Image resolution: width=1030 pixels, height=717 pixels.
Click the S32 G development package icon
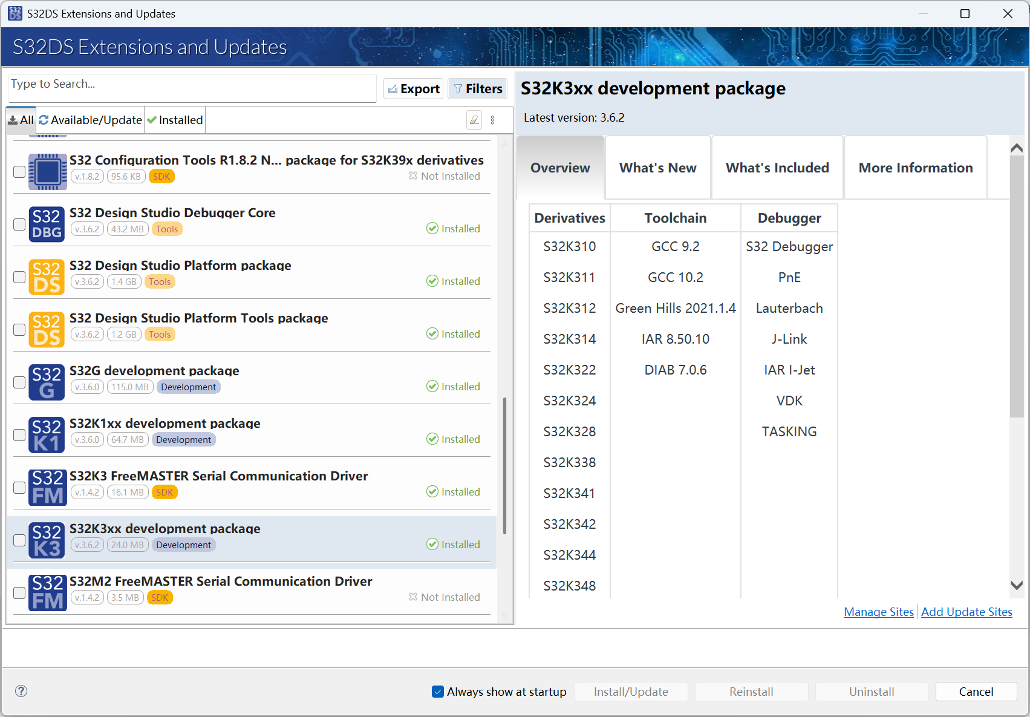coord(47,382)
